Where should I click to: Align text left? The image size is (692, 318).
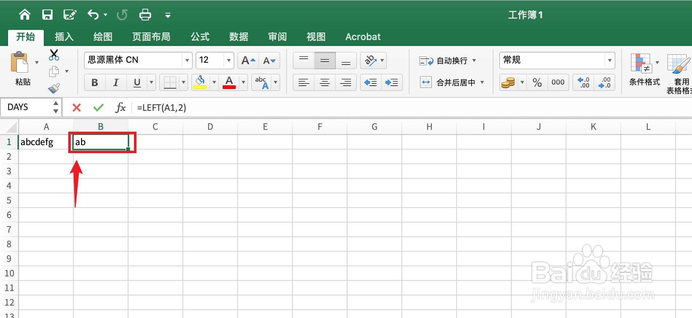pos(304,82)
